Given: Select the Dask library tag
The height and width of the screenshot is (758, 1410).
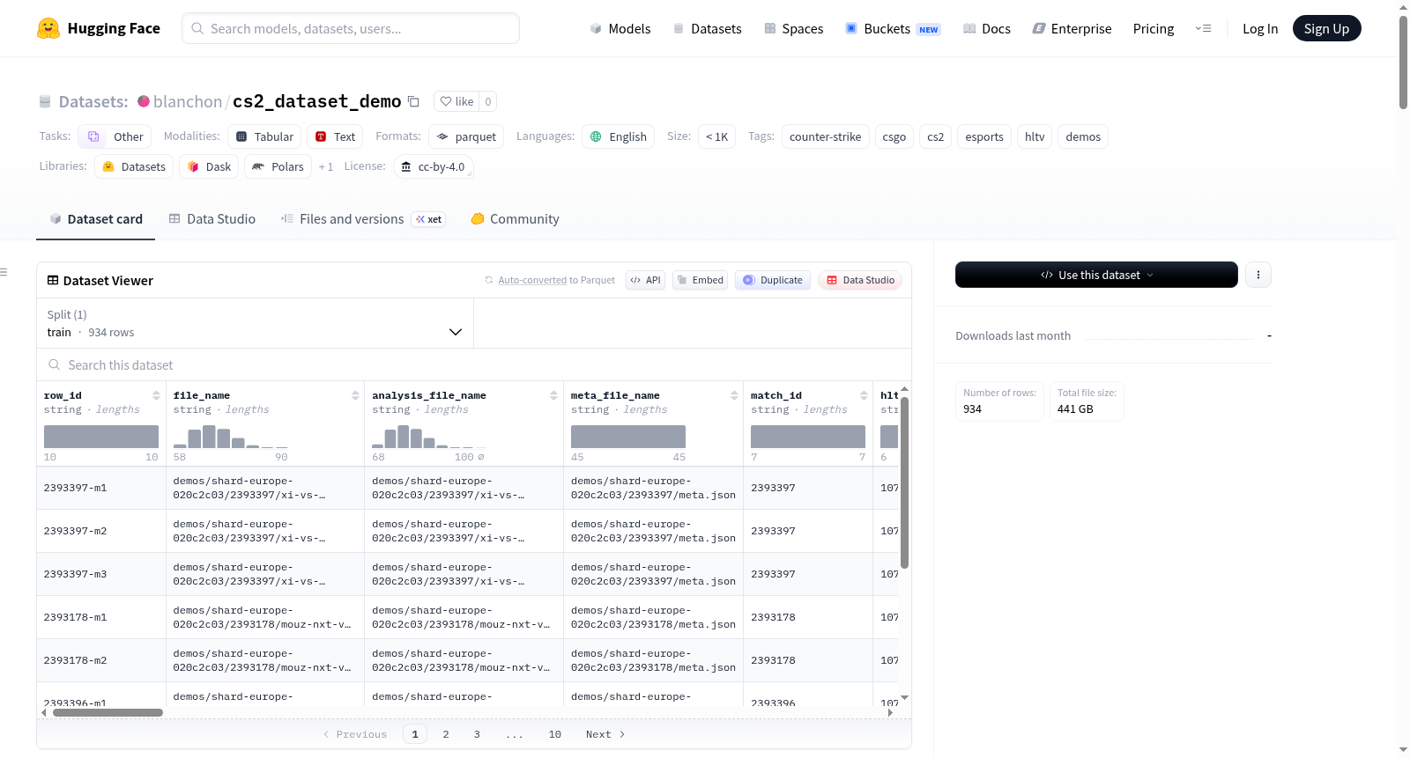Looking at the screenshot, I should pos(209,166).
